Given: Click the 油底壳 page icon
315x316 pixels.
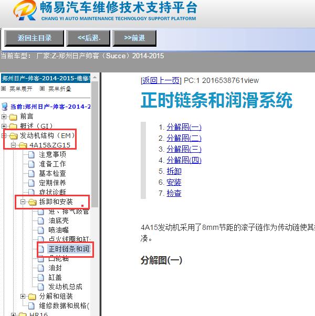Looking at the screenshot, I should (41, 220).
